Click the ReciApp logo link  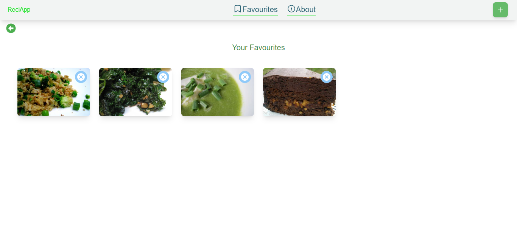tap(19, 9)
